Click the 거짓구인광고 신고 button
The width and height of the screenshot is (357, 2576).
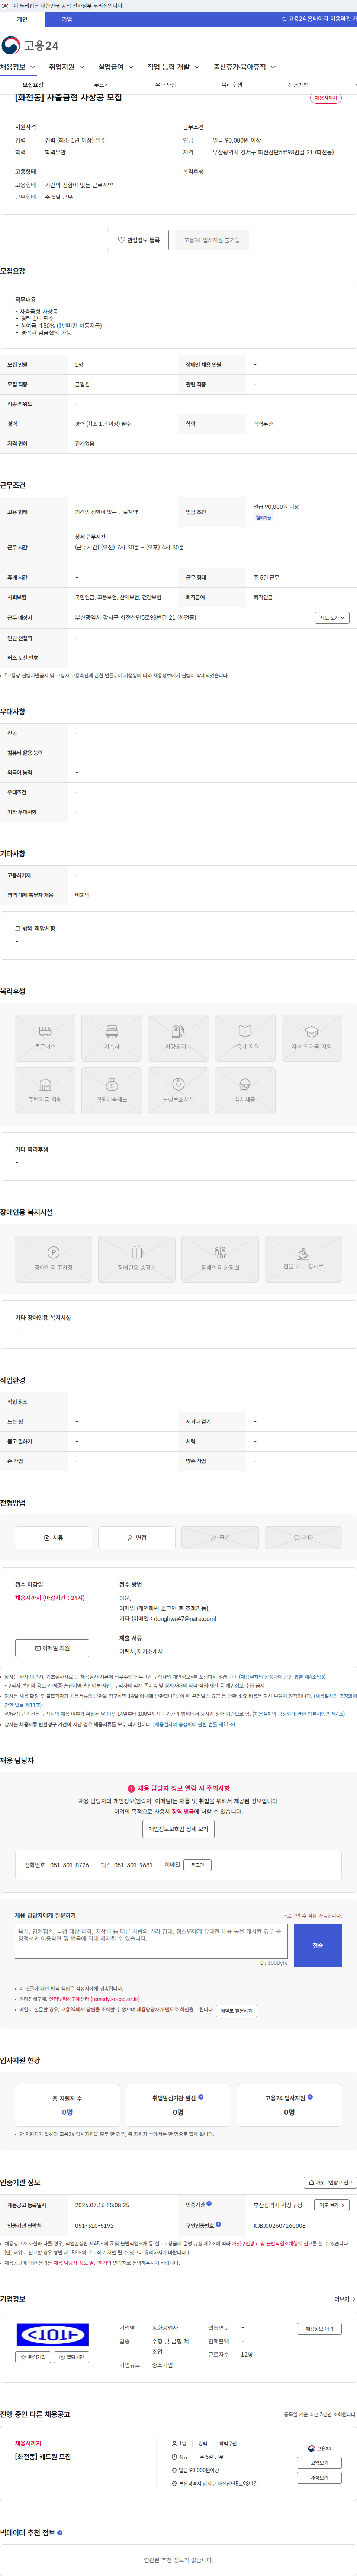coord(330,2183)
